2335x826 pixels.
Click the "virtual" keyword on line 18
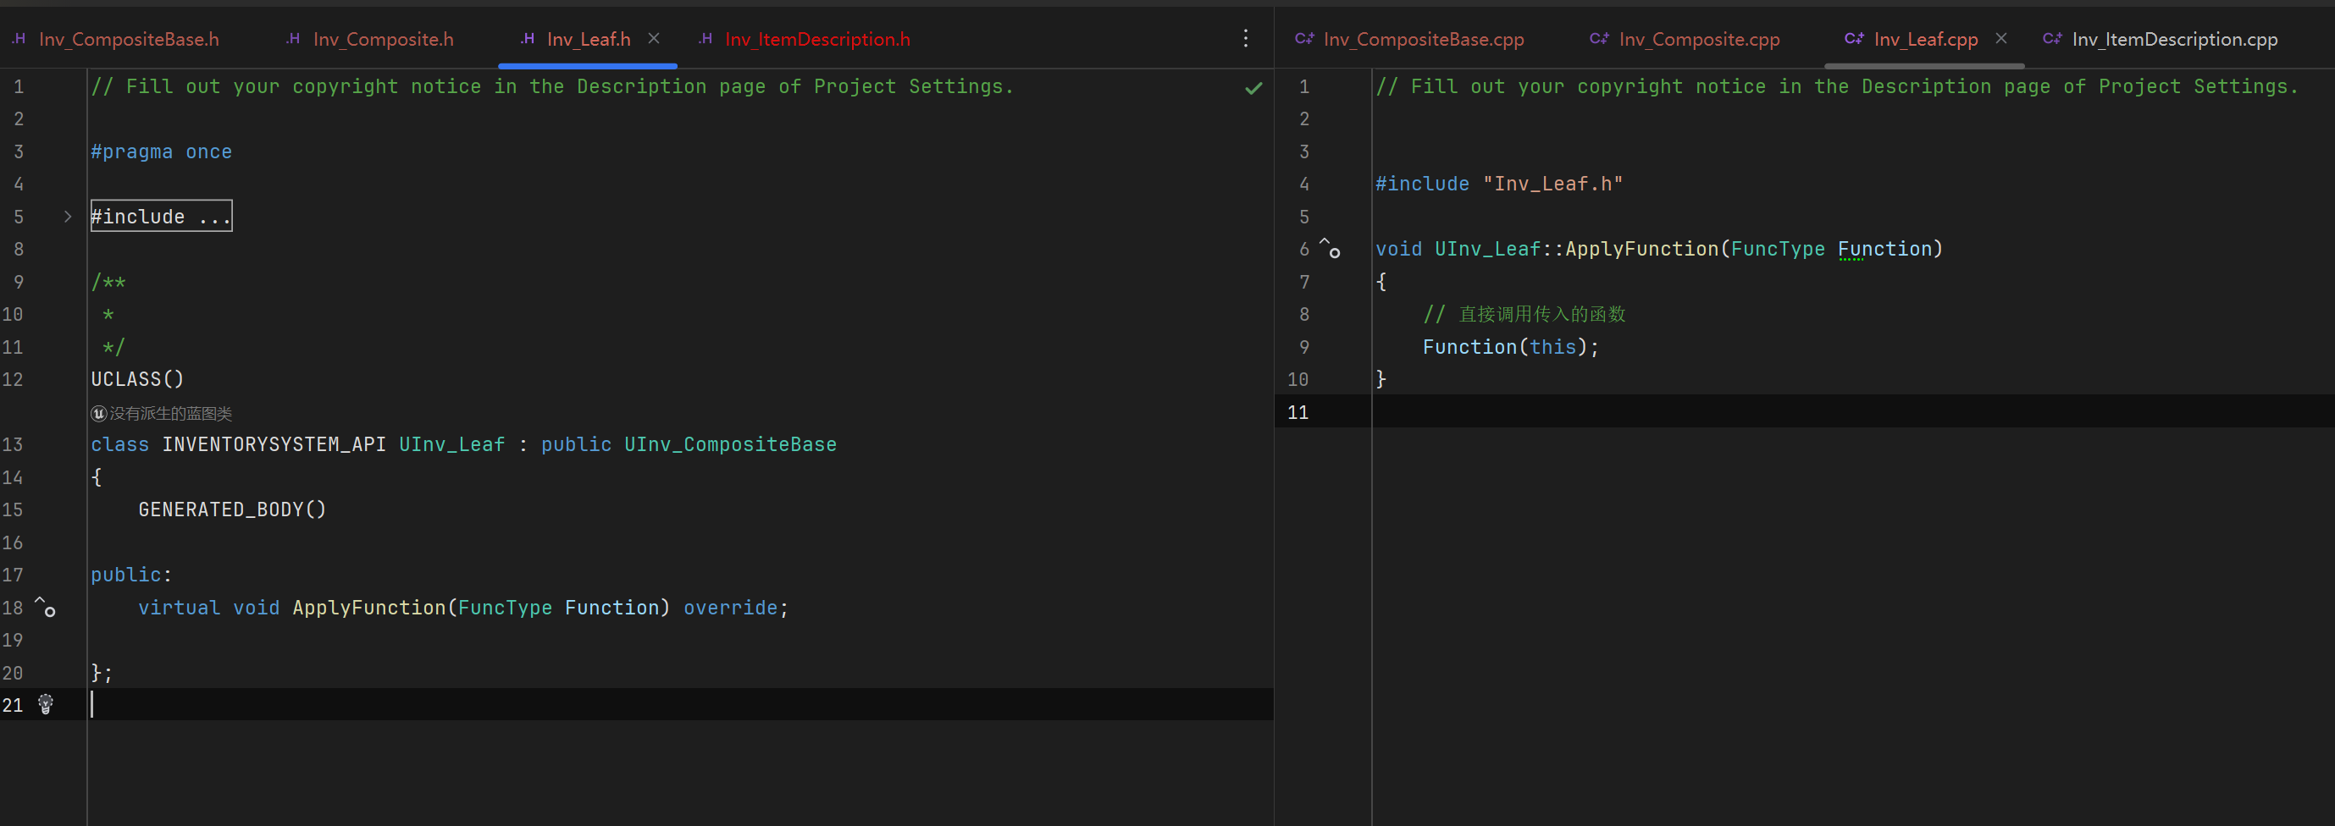coord(179,607)
